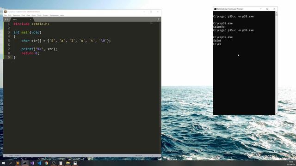This screenshot has width=296, height=166.
Task: Maximize the Sublime Text window
Action: [151, 12]
